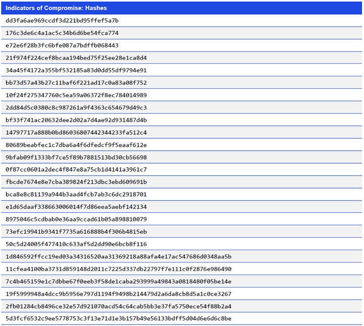The height and width of the screenshot is (326, 364).
Task: Select hash 176c3de6c4a1ac5c34b6d6be54fca774
Action: [62, 33]
